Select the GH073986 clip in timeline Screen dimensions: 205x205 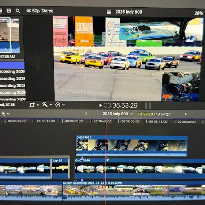coord(131,146)
